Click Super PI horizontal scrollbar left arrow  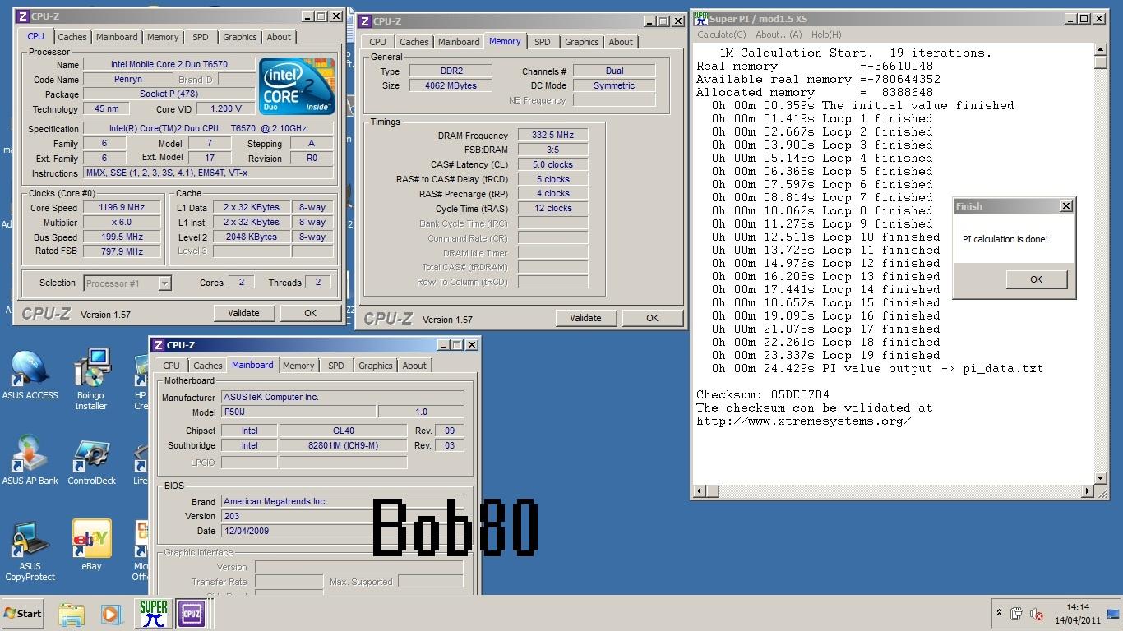(x=700, y=491)
